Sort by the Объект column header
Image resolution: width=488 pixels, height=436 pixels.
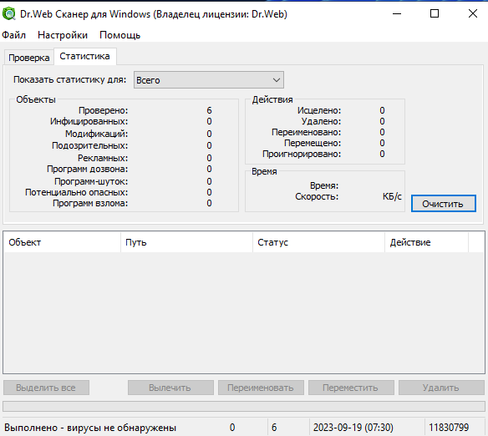click(62, 242)
